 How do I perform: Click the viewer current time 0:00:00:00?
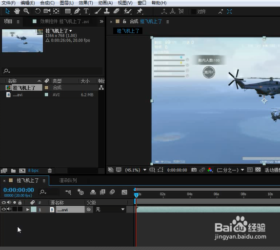(x=177, y=170)
